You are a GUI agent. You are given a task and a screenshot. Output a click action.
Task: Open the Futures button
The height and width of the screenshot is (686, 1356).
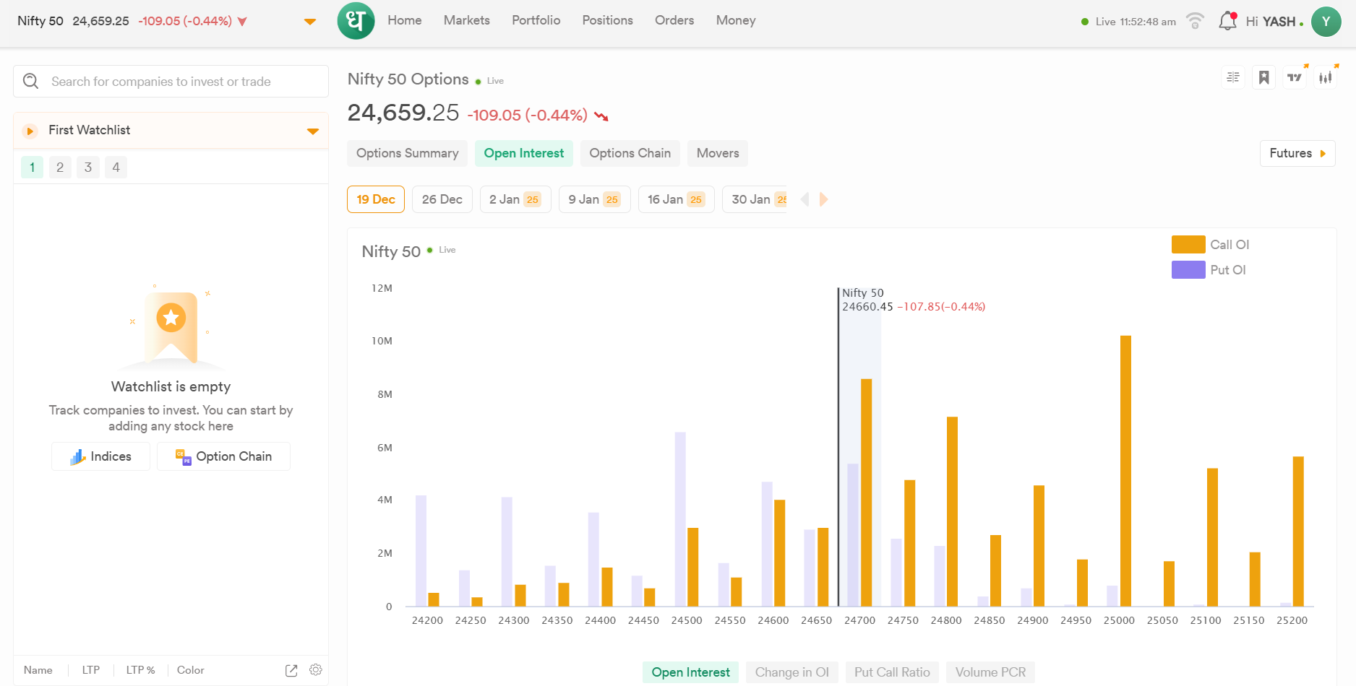click(1297, 153)
